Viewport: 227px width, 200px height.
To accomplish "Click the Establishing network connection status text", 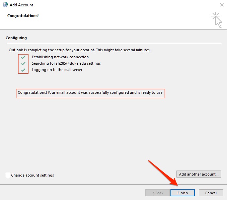I will click(60, 57).
